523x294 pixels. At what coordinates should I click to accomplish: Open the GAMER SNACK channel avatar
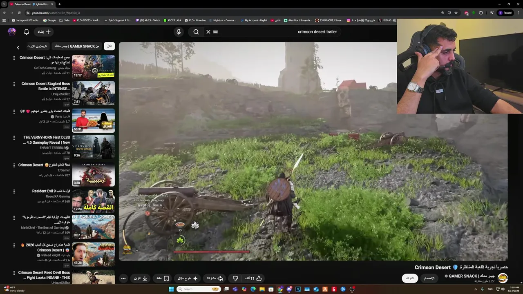pyautogui.click(x=503, y=278)
